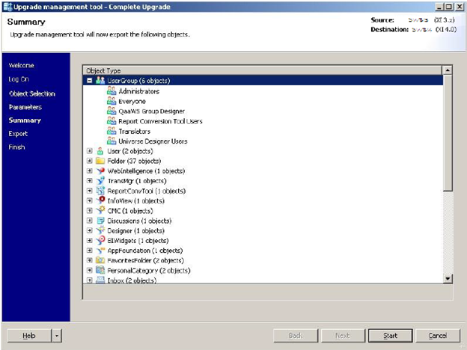
Task: Click the vertical scrollbar down arrow
Action: [x=448, y=278]
